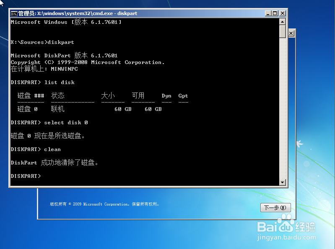335x249 pixels.
Task: Click the '在计算机上: MINWINPC' line
Action: [x=44, y=69]
